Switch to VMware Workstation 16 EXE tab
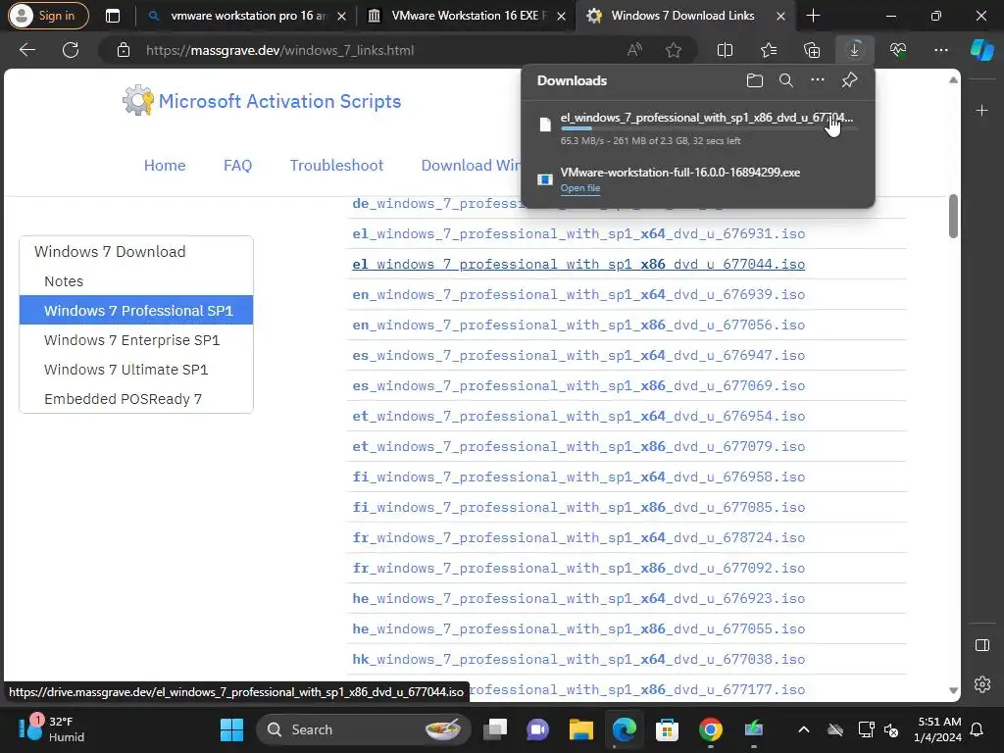Image resolution: width=1004 pixels, height=753 pixels. 469,16
